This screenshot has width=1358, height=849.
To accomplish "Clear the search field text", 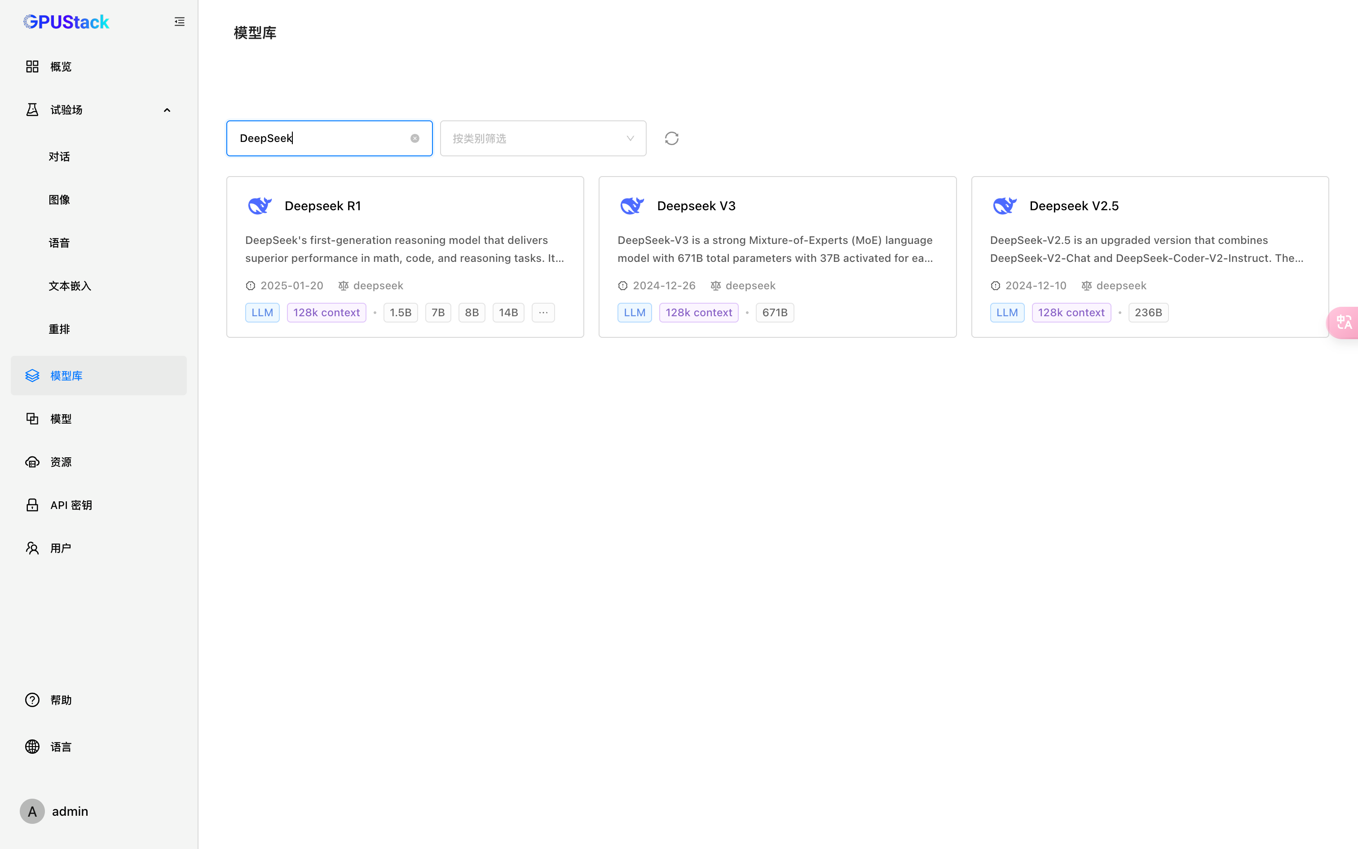I will (x=414, y=138).
